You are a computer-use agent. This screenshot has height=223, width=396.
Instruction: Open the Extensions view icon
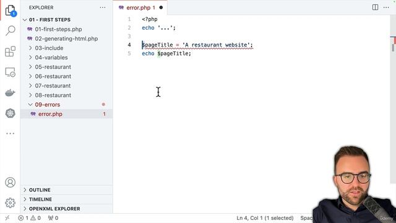pyautogui.click(x=10, y=51)
